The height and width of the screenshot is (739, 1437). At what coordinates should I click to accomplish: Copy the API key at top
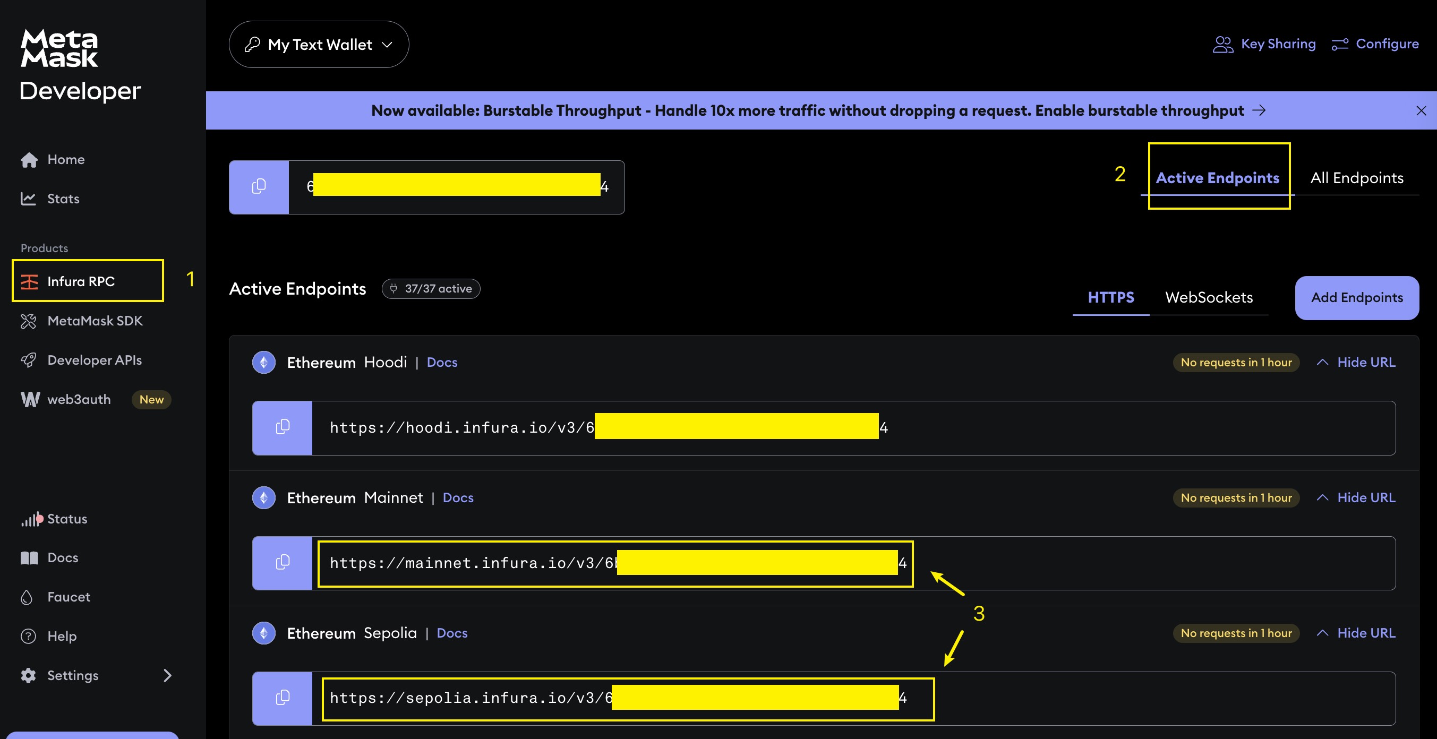pos(259,187)
